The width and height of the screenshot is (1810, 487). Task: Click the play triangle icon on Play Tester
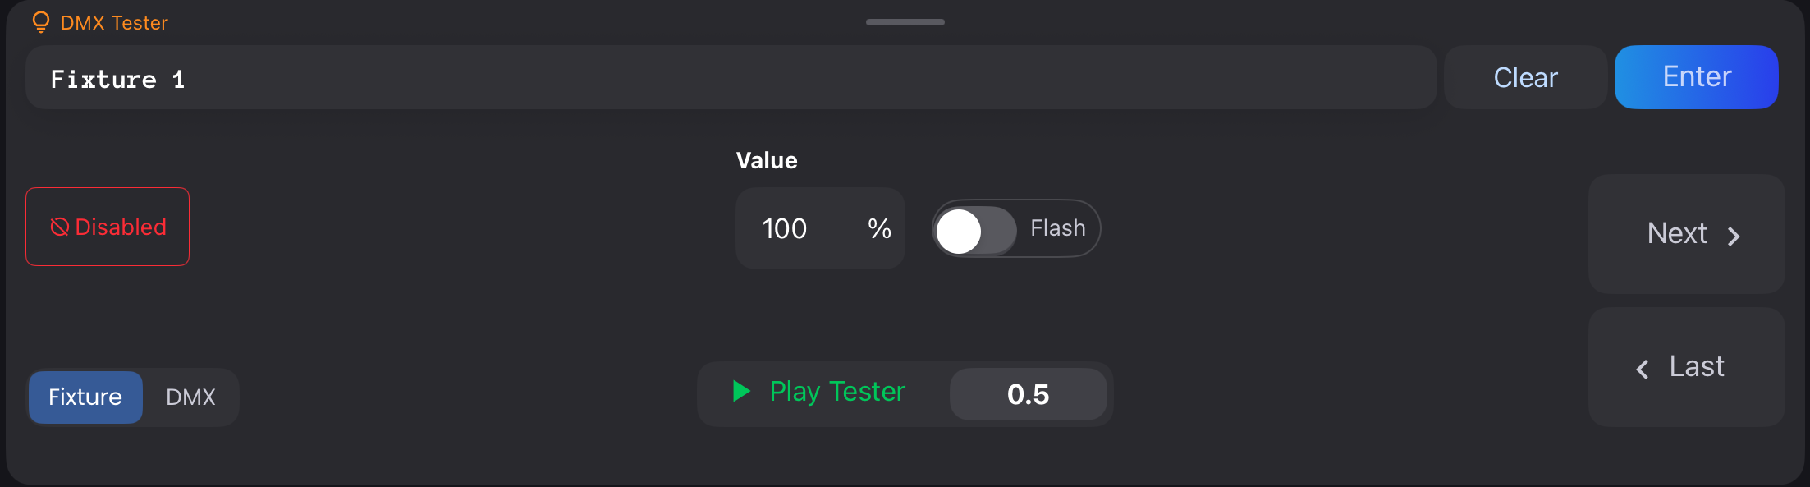tap(741, 392)
